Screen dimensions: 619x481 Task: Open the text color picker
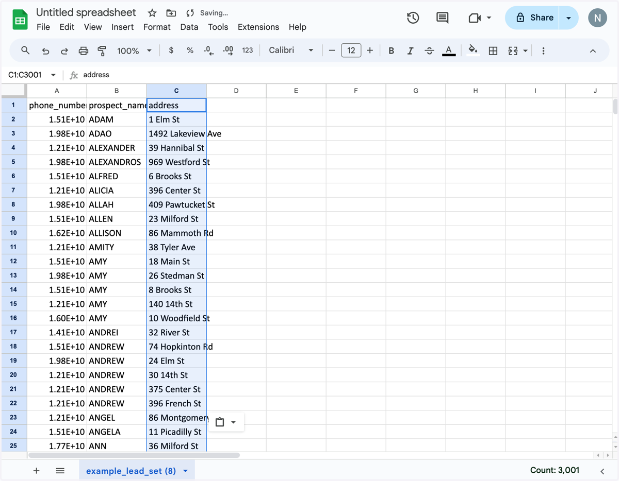click(449, 50)
